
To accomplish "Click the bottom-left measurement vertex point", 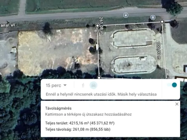I will click(99, 78).
